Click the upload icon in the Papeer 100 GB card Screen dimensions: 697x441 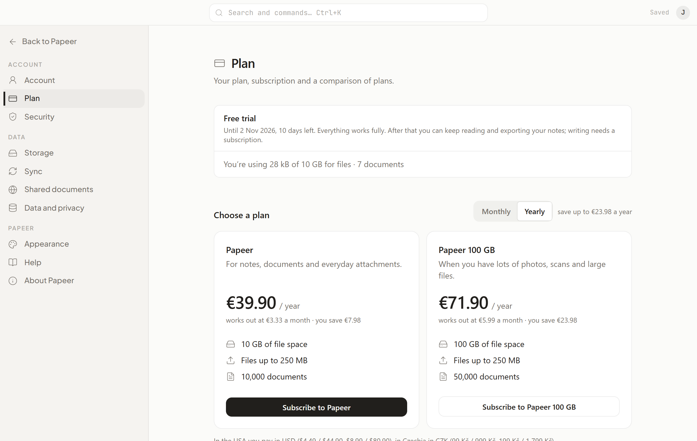pos(443,360)
